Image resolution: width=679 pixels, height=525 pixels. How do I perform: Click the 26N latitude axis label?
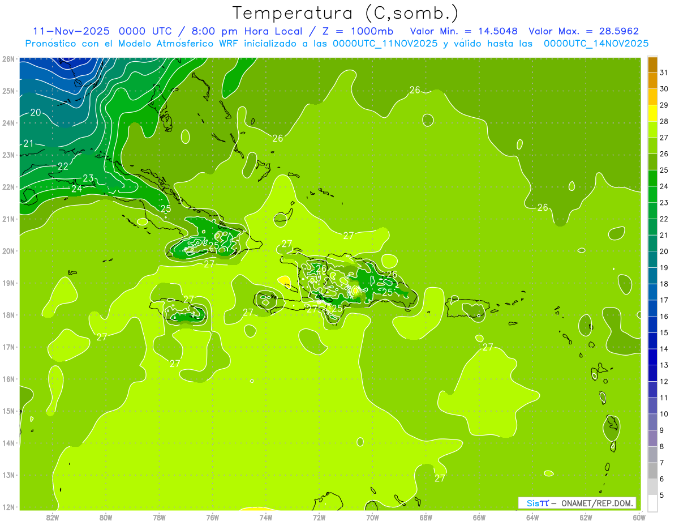(8, 59)
